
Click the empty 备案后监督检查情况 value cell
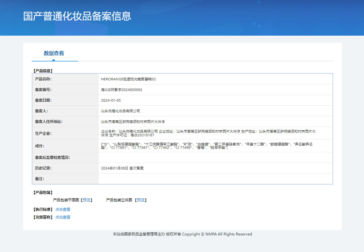[x=215, y=158]
